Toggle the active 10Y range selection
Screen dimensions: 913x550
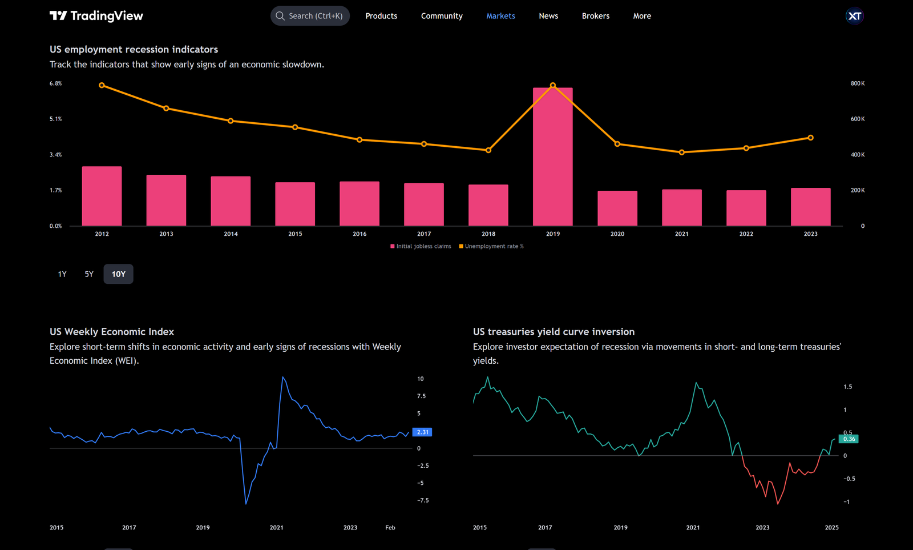click(x=118, y=274)
